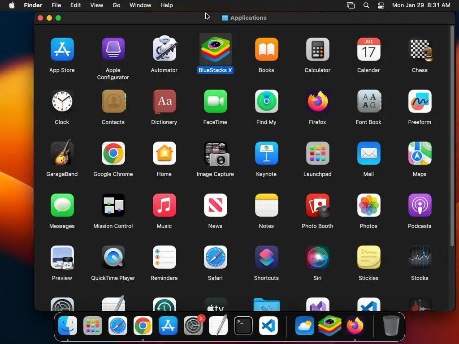Select the Chess app icon
This screenshot has height=344, width=459.
(420, 50)
